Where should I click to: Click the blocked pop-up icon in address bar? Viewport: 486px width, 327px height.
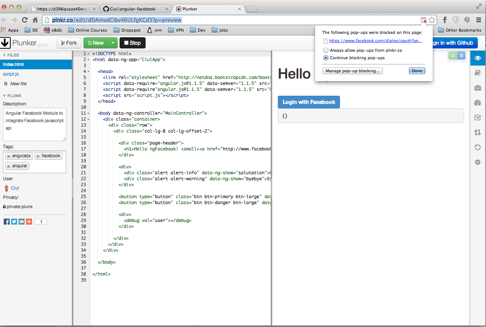tap(424, 20)
